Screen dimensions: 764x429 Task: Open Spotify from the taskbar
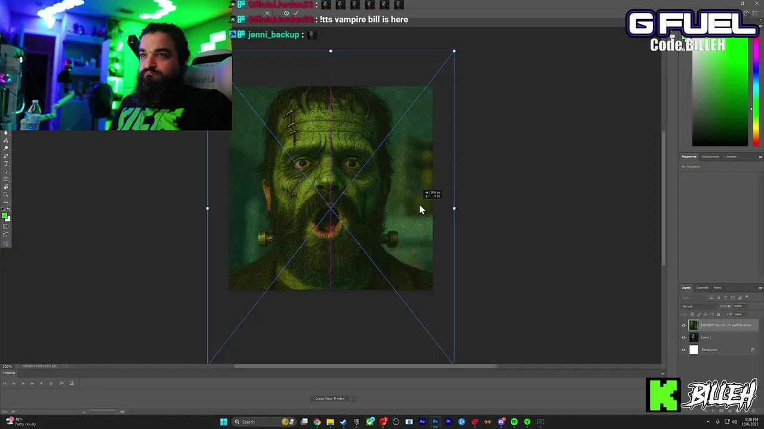click(515, 422)
